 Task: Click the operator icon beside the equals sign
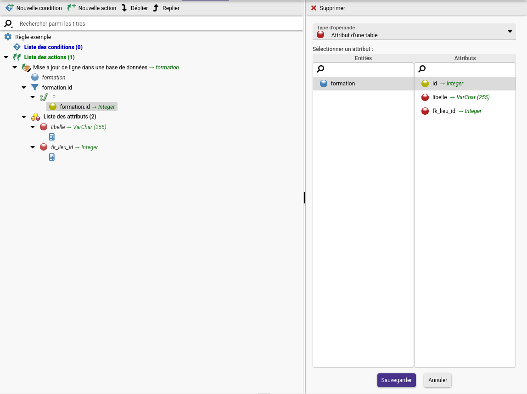point(44,97)
